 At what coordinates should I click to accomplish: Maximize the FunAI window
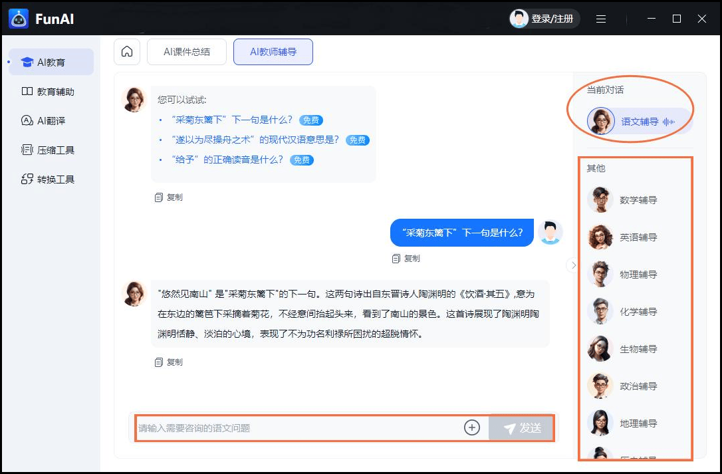coord(677,19)
